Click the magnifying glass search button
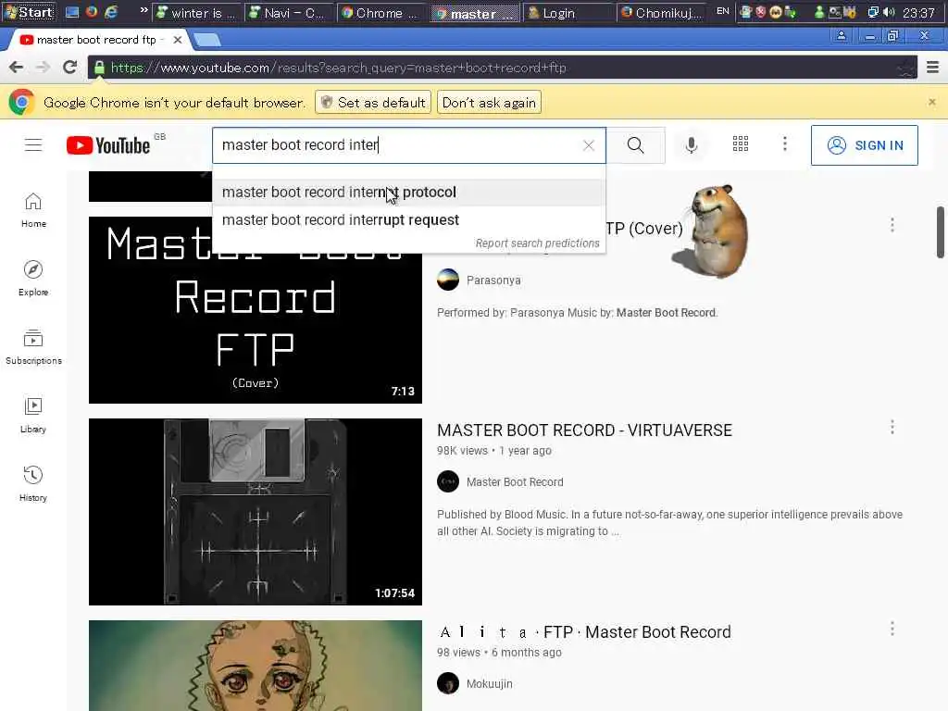The height and width of the screenshot is (711, 948). pos(635,145)
